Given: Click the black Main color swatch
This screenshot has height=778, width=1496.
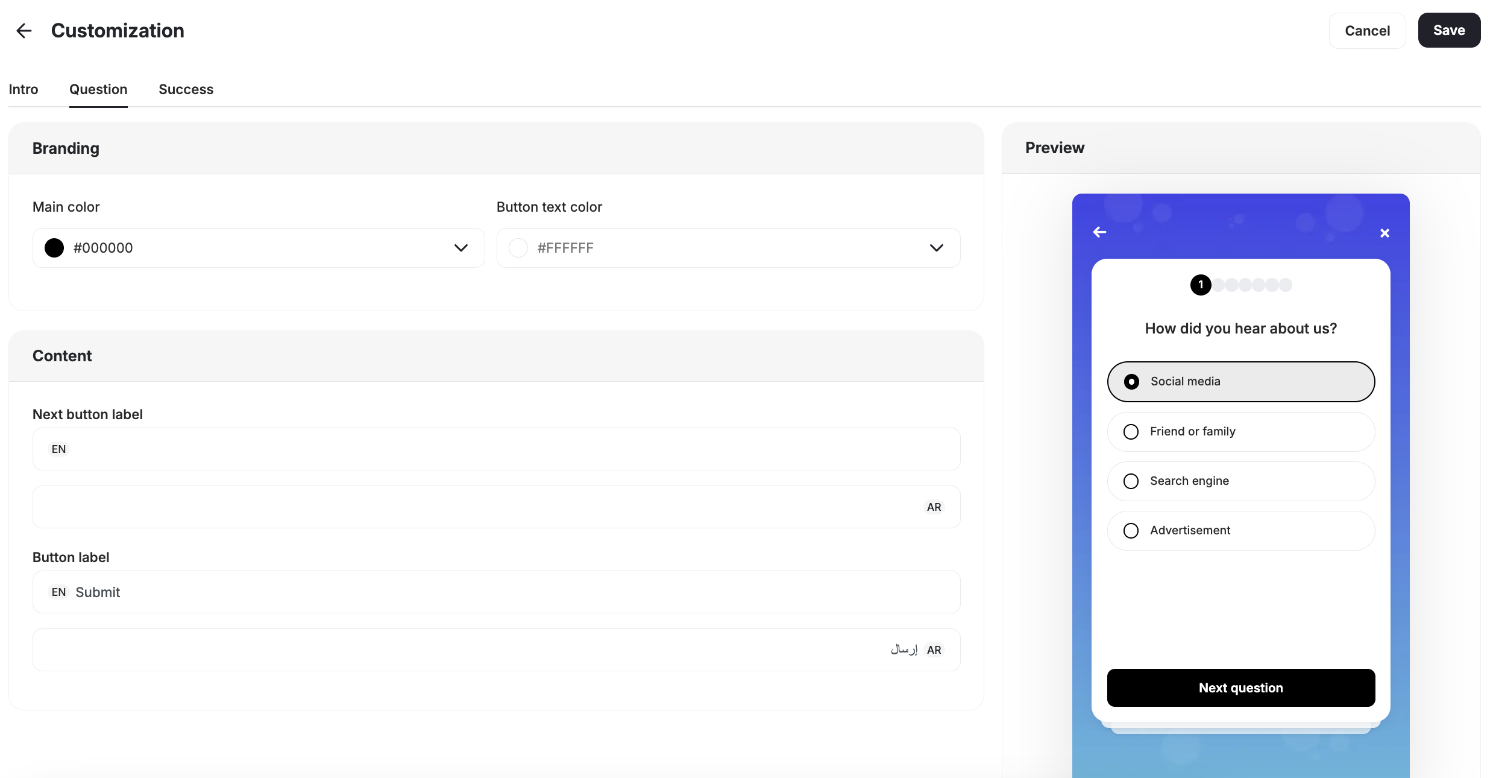Looking at the screenshot, I should [x=54, y=248].
